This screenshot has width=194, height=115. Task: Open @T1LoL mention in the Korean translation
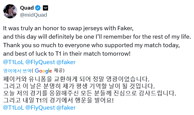click(13, 107)
